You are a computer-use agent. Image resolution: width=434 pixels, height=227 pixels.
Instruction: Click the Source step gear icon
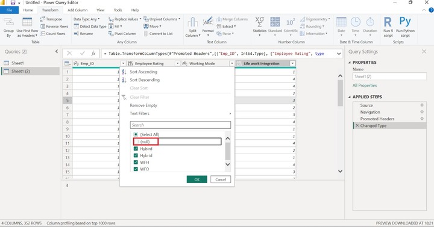click(422, 105)
